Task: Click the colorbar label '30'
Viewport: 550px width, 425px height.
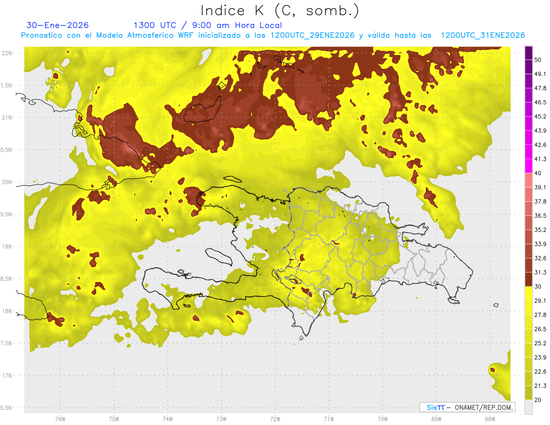Action: coord(539,287)
